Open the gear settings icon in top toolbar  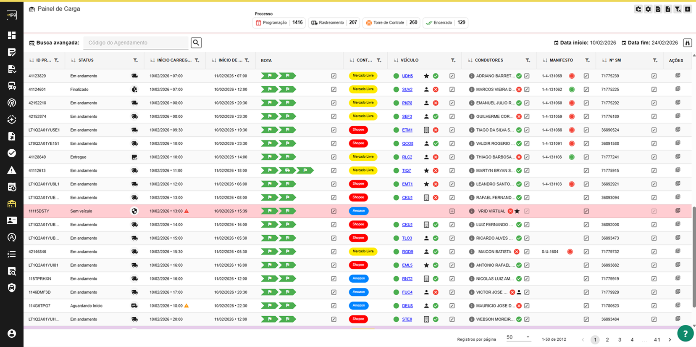[648, 9]
